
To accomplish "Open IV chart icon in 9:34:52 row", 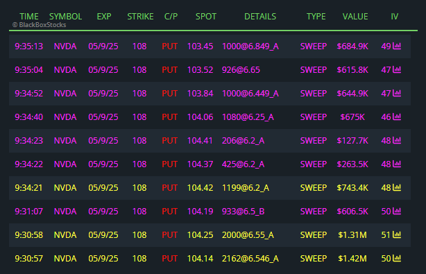I will (397, 93).
